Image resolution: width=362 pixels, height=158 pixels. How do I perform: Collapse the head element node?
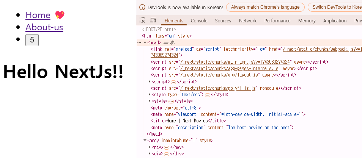(145, 42)
